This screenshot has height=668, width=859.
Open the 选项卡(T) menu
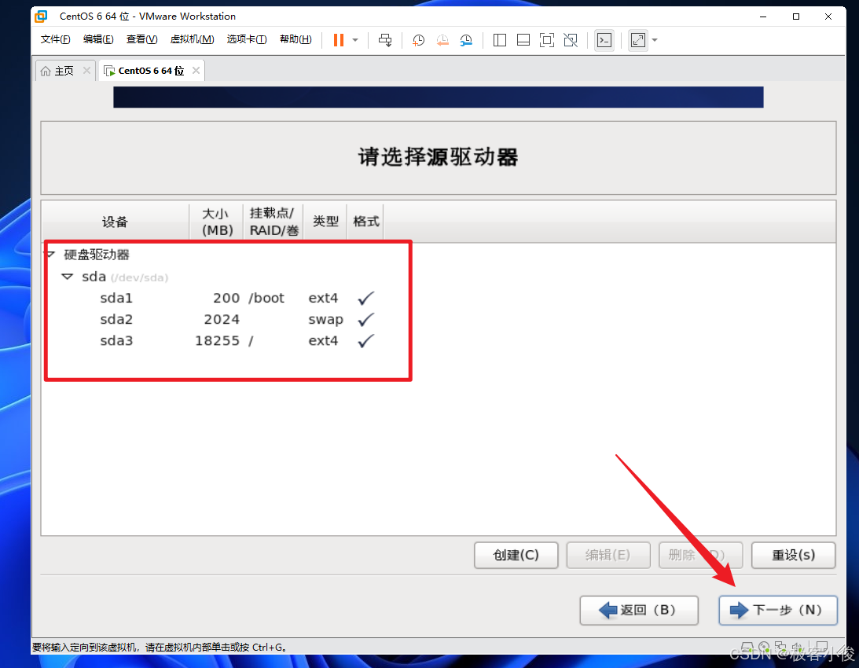click(247, 39)
